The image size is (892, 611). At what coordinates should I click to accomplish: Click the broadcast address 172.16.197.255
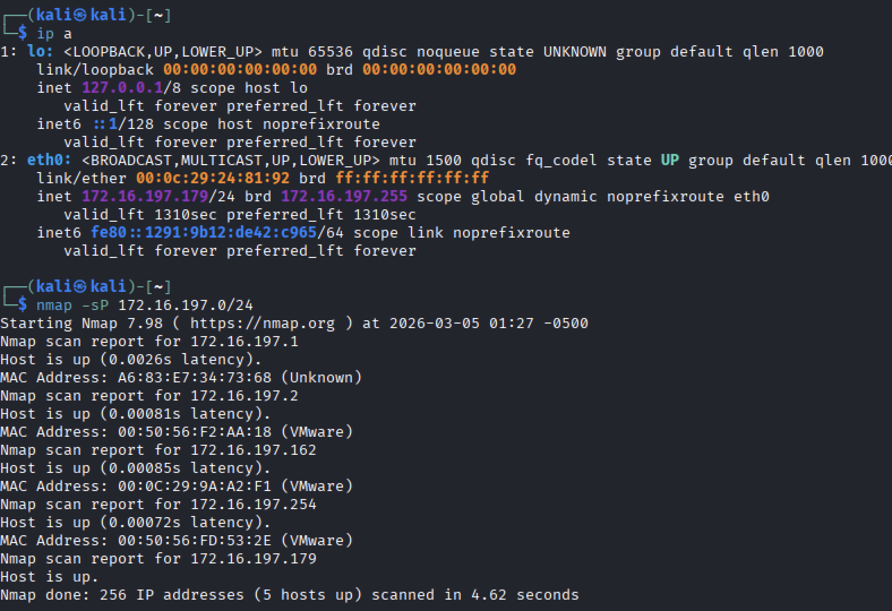(344, 196)
